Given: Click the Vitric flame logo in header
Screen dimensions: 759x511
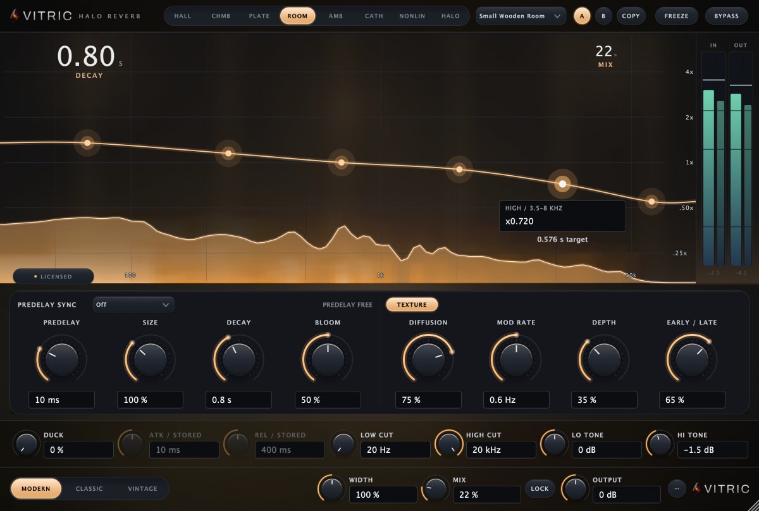Looking at the screenshot, I should pyautogui.click(x=15, y=16).
